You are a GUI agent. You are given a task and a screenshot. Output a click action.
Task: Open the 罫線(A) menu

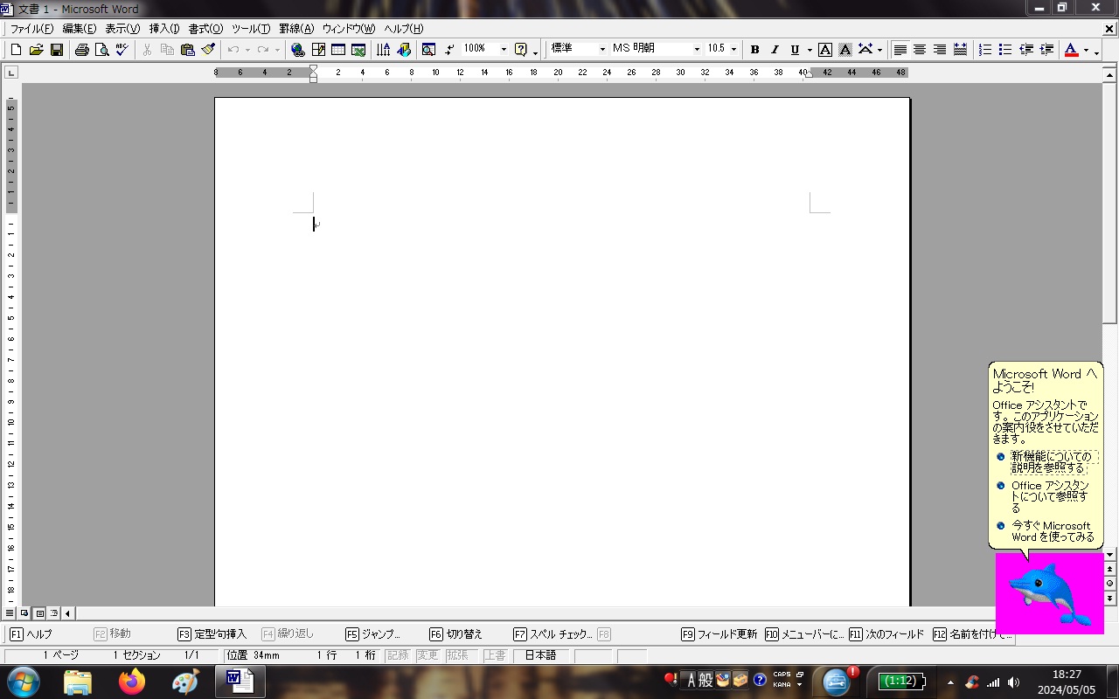(296, 29)
